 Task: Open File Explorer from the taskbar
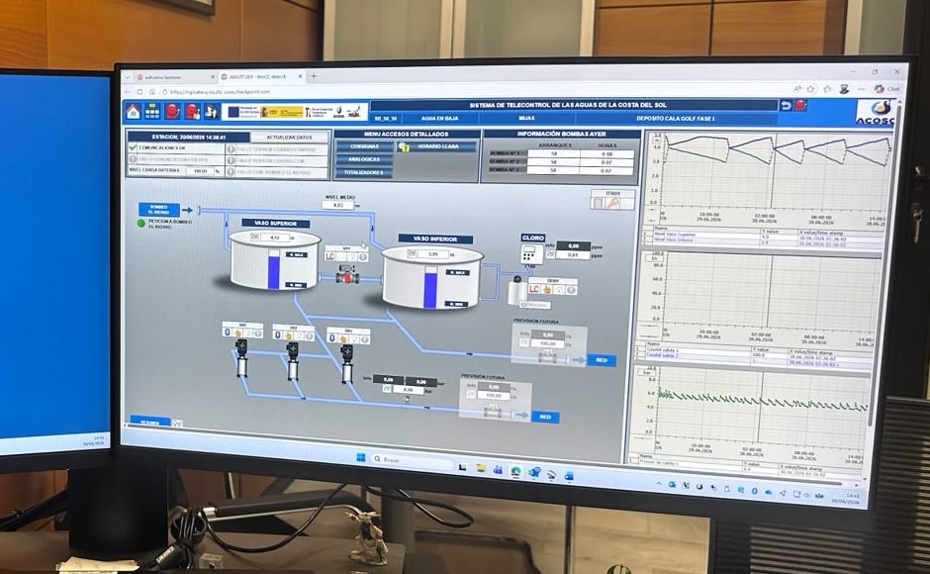point(481,468)
